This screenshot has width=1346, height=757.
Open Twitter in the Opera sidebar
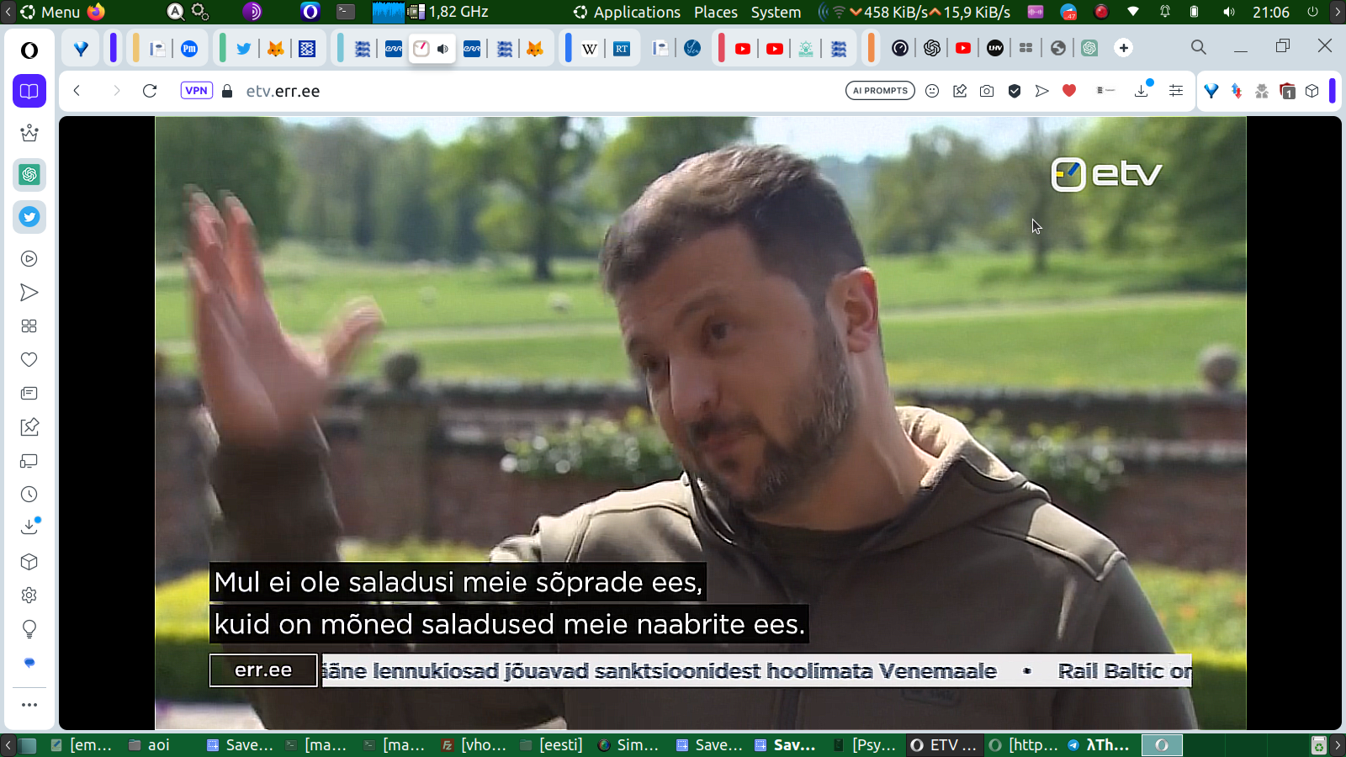29,217
